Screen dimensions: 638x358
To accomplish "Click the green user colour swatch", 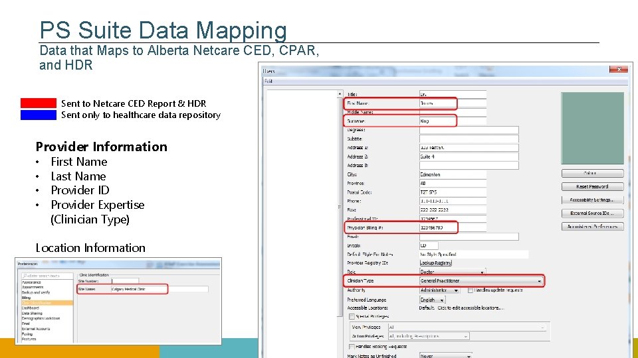I will pyautogui.click(x=592, y=128).
